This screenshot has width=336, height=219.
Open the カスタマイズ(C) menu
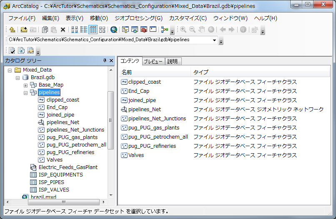click(188, 18)
